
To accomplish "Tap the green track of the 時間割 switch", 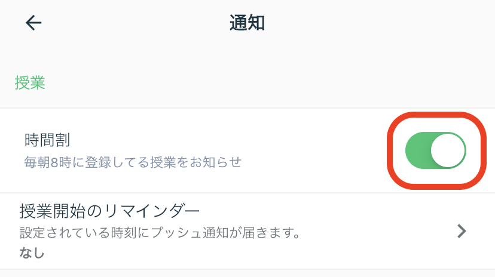I will [x=418, y=150].
